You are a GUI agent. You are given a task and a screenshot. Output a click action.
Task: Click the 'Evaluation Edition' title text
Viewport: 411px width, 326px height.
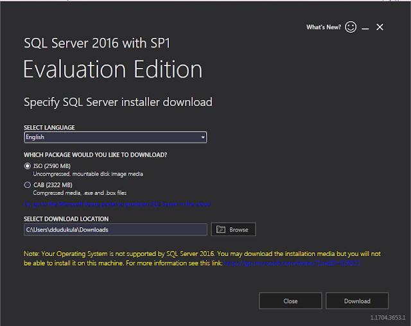pyautogui.click(x=113, y=69)
